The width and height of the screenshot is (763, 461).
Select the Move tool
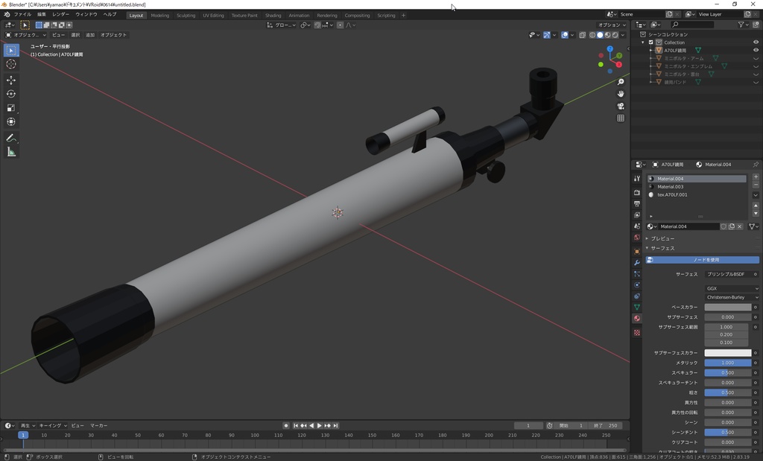11,80
